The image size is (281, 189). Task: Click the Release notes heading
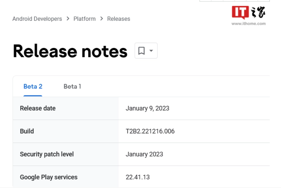coord(70,51)
